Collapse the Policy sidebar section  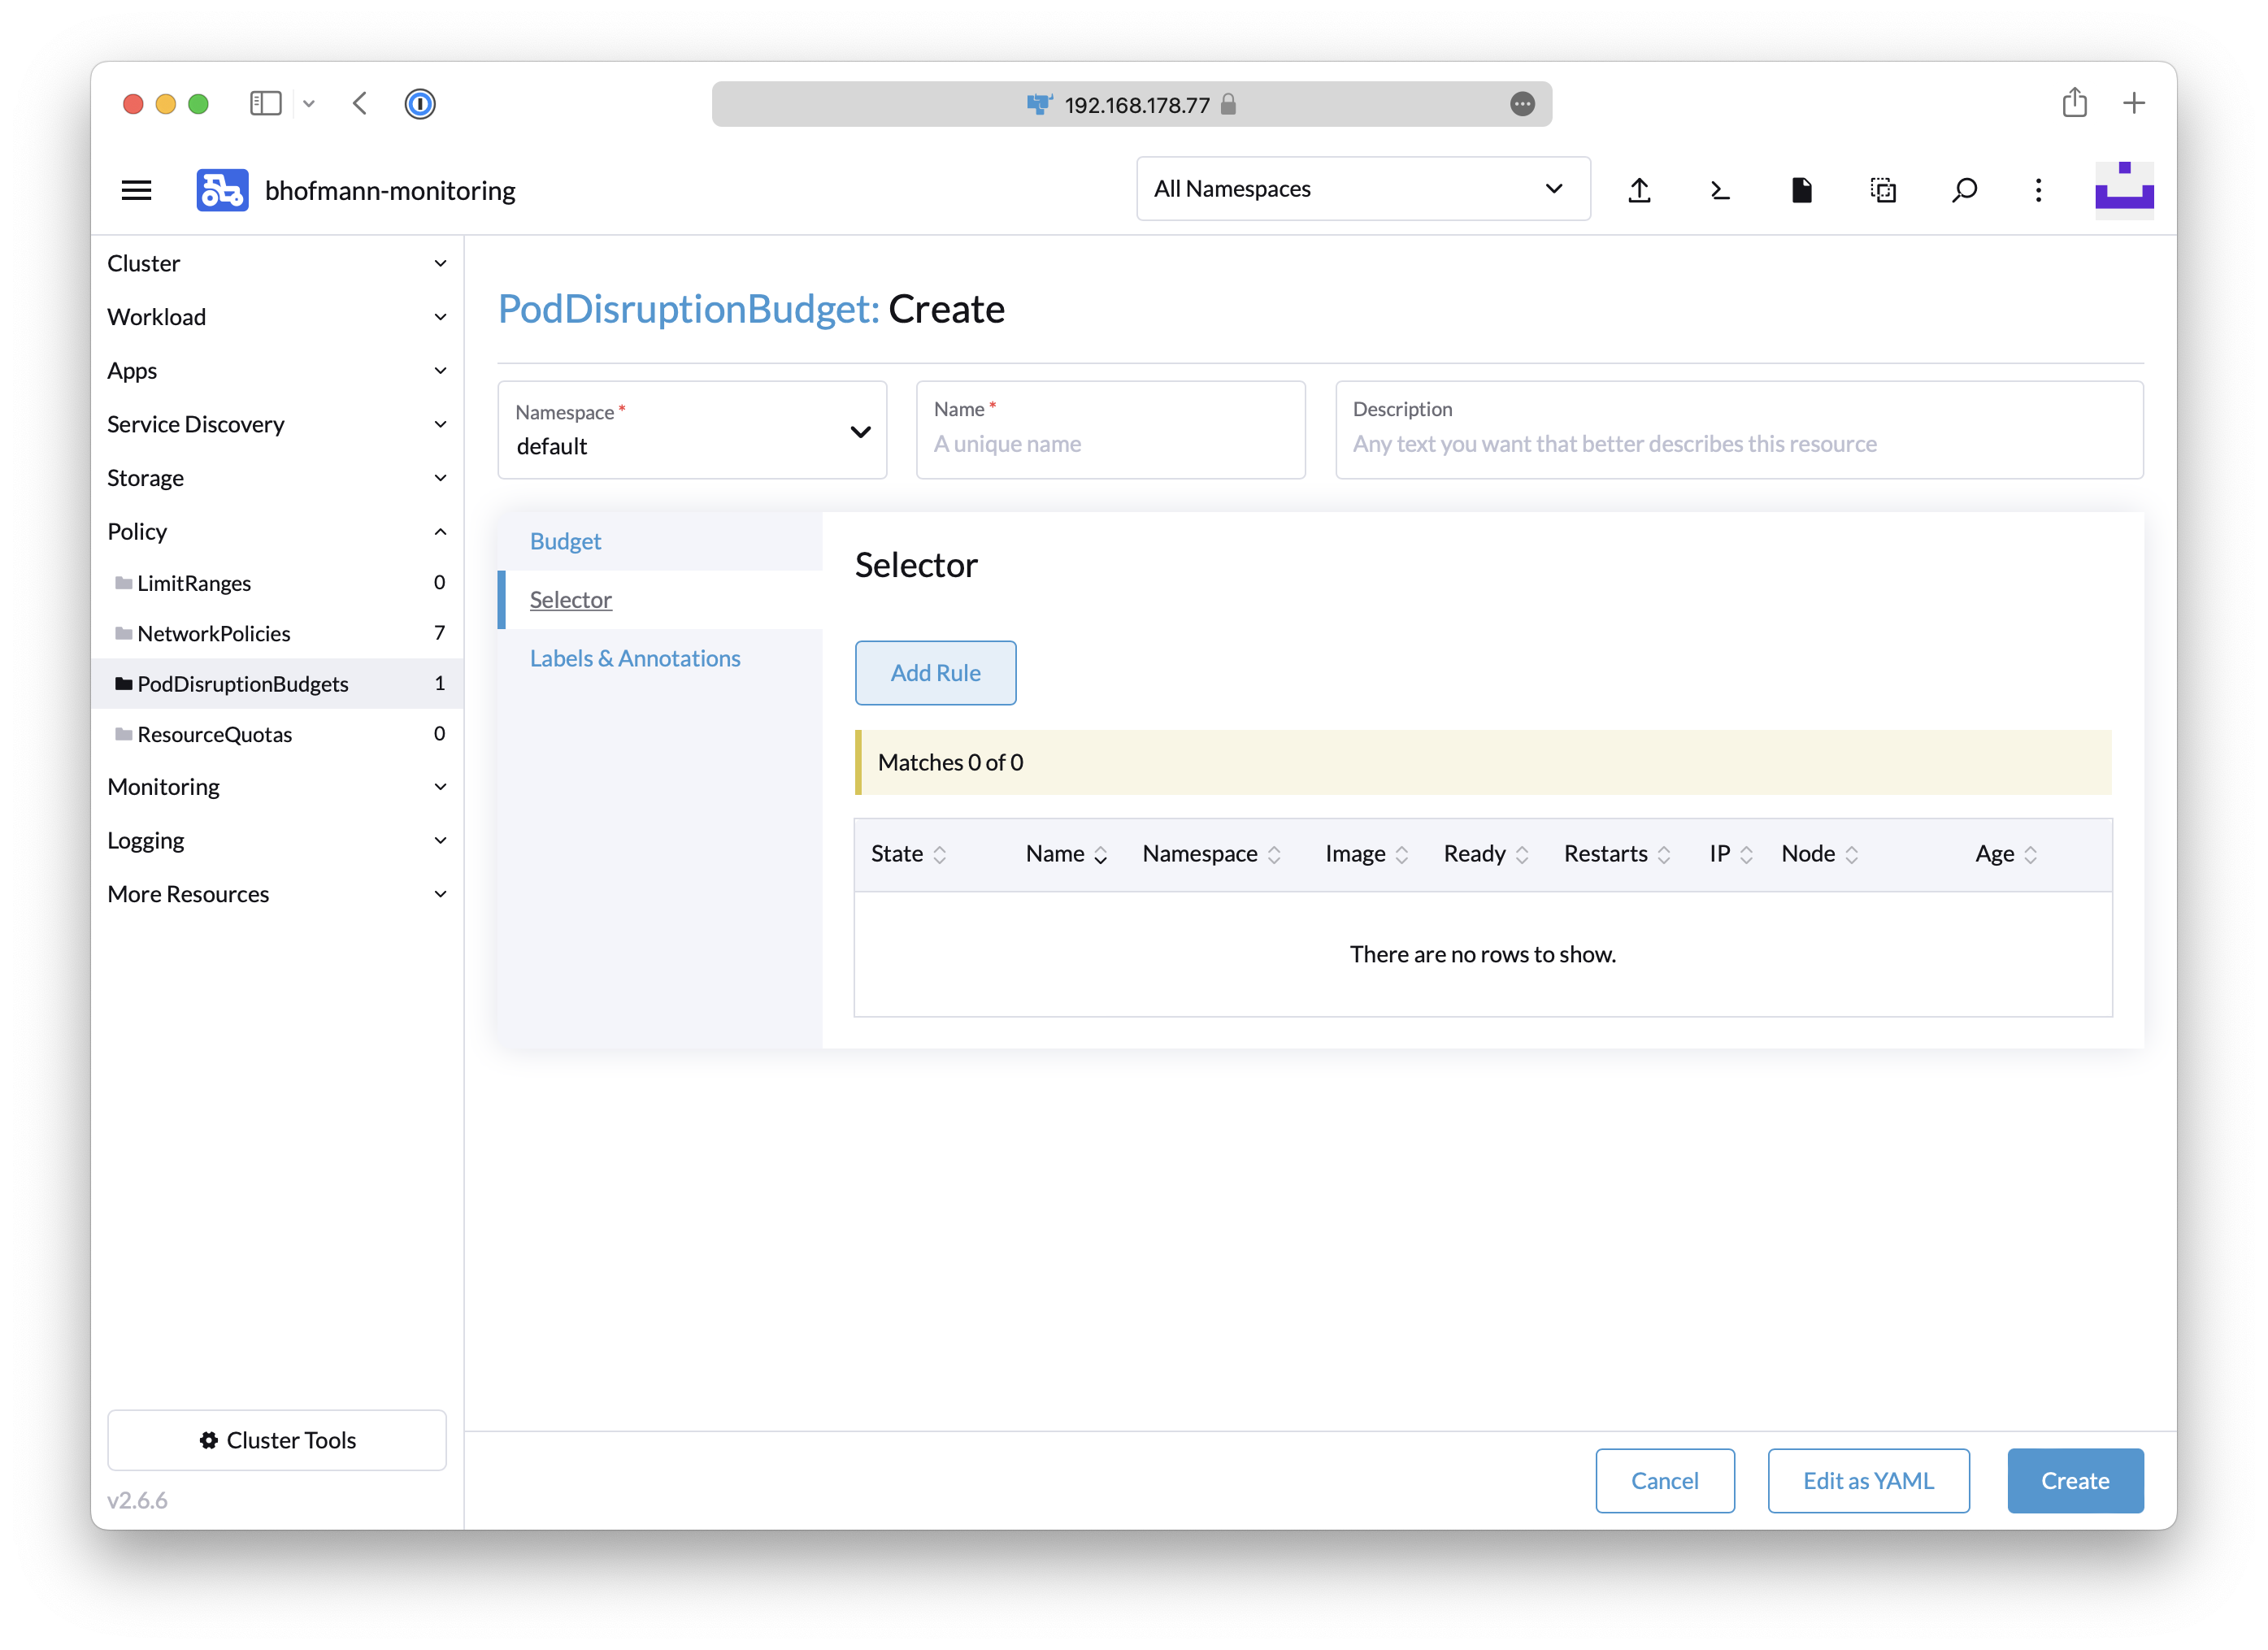click(277, 532)
